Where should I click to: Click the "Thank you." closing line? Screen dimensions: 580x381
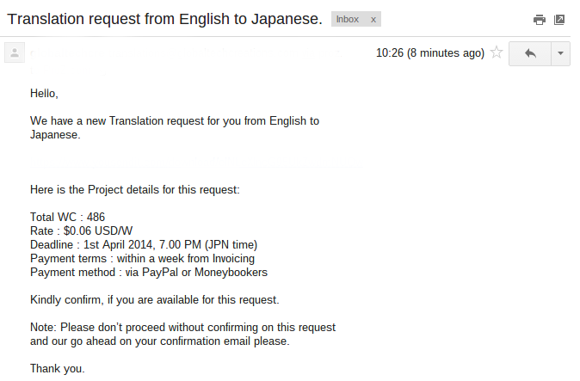pos(58,368)
